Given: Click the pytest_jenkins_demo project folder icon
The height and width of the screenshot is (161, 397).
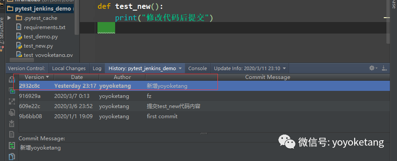Looking at the screenshot, I should tap(10, 9).
